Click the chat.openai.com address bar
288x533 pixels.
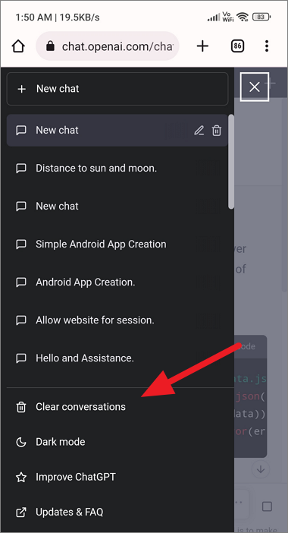tap(107, 46)
